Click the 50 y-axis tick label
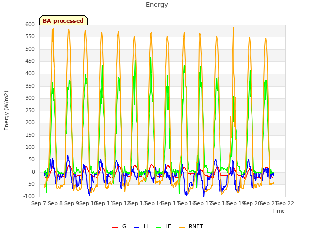Image resolution: width=315 pixels, height=236 pixels. 31,160
